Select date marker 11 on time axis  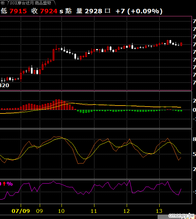point(94,211)
